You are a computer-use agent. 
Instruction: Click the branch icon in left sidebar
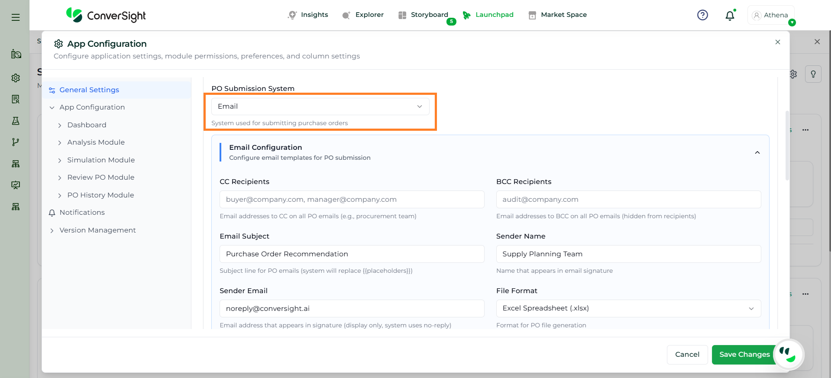[16, 142]
